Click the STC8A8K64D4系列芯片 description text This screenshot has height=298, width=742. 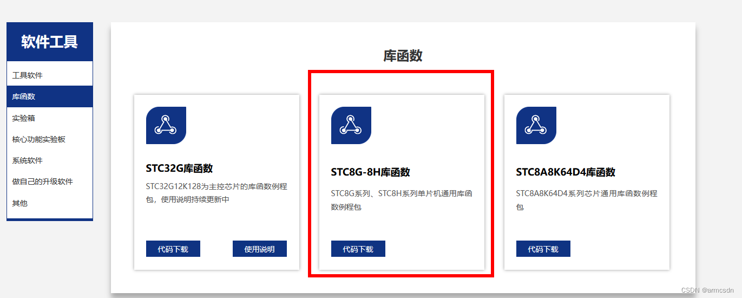point(587,200)
